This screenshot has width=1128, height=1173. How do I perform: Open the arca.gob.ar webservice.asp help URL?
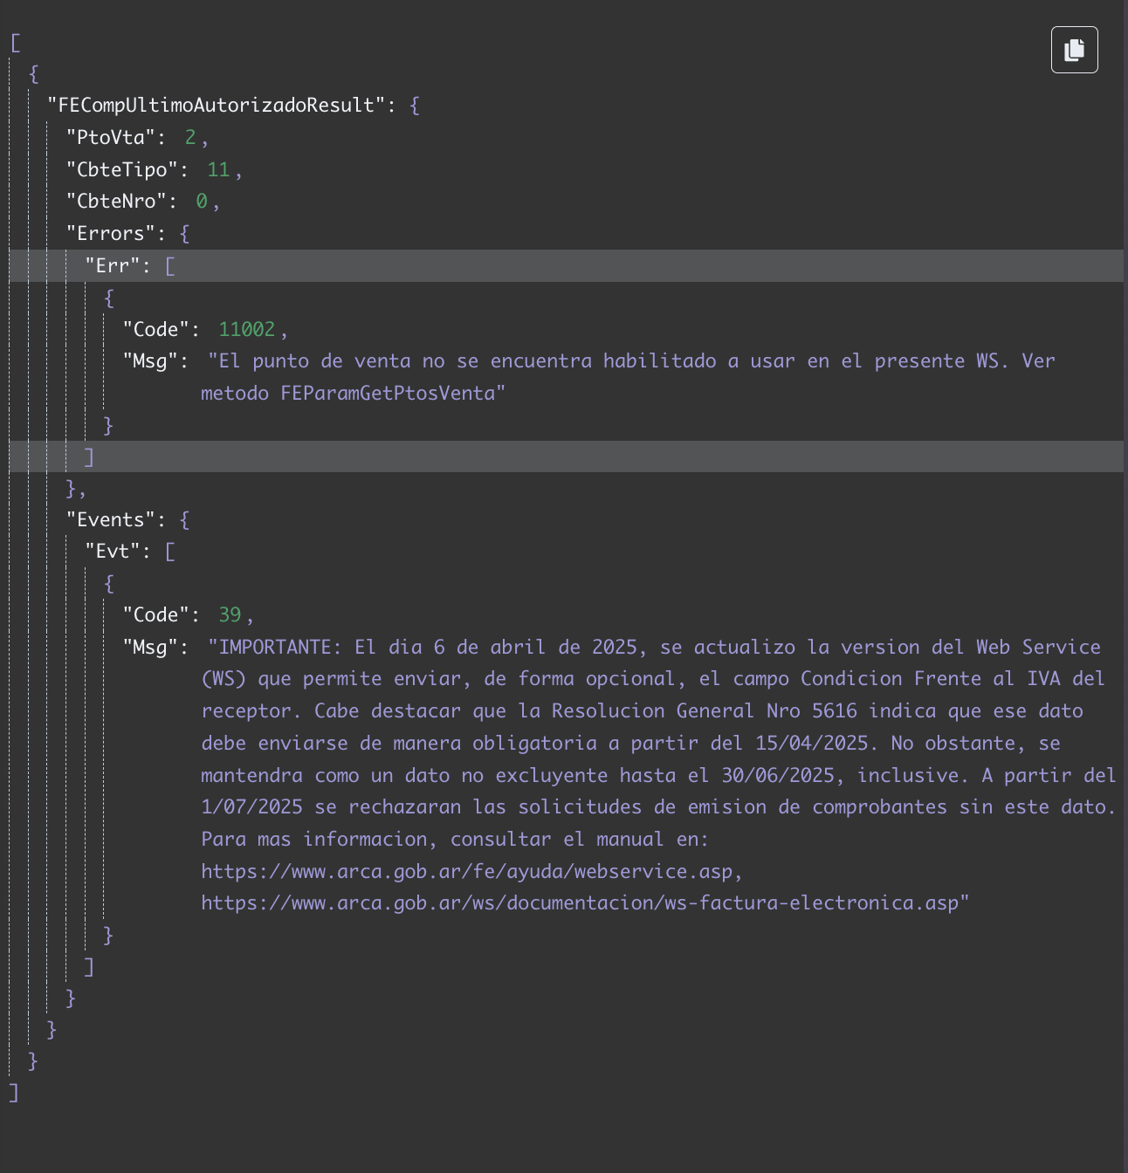(x=470, y=871)
